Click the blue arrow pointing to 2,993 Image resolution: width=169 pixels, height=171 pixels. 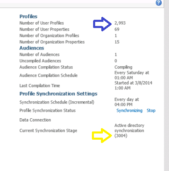pos(102,24)
